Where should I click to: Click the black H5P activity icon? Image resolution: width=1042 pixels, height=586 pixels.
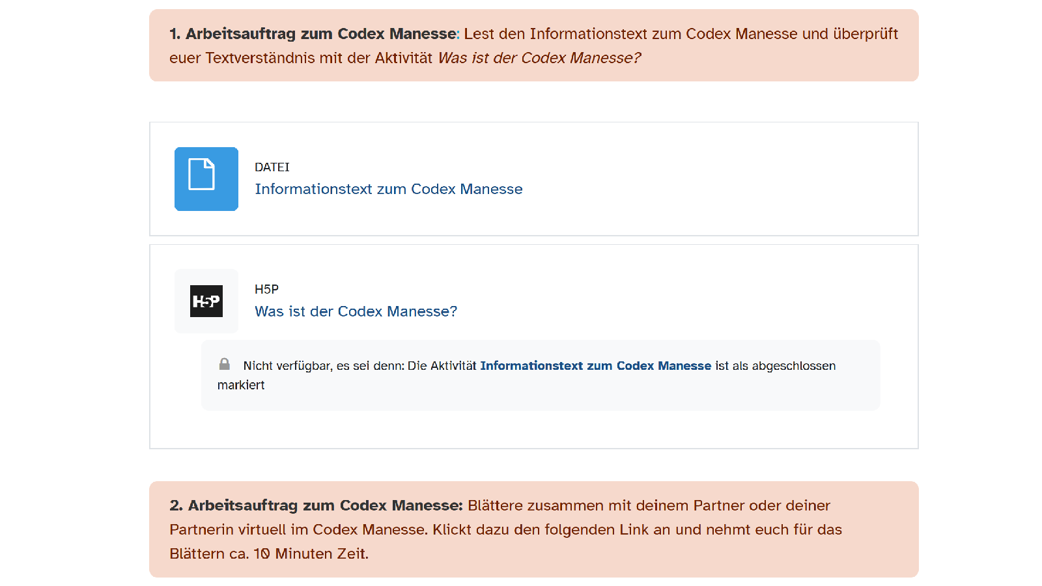coord(206,301)
